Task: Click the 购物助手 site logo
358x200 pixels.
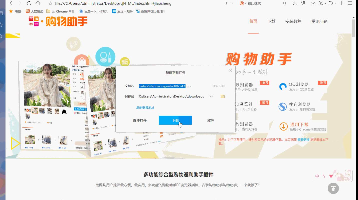Action: click(x=58, y=21)
